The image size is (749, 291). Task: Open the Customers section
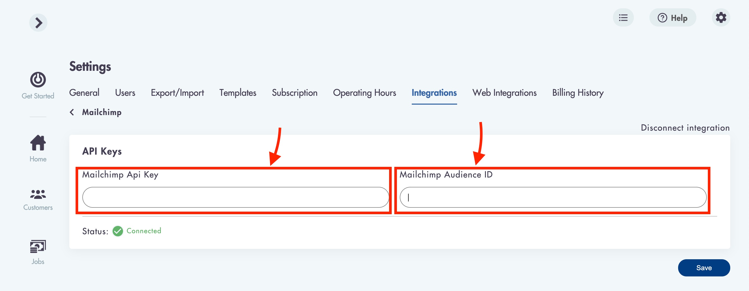pos(38,200)
